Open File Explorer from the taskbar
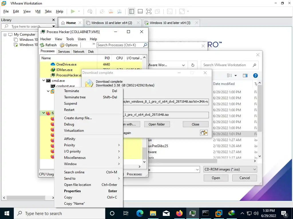 coord(153,213)
